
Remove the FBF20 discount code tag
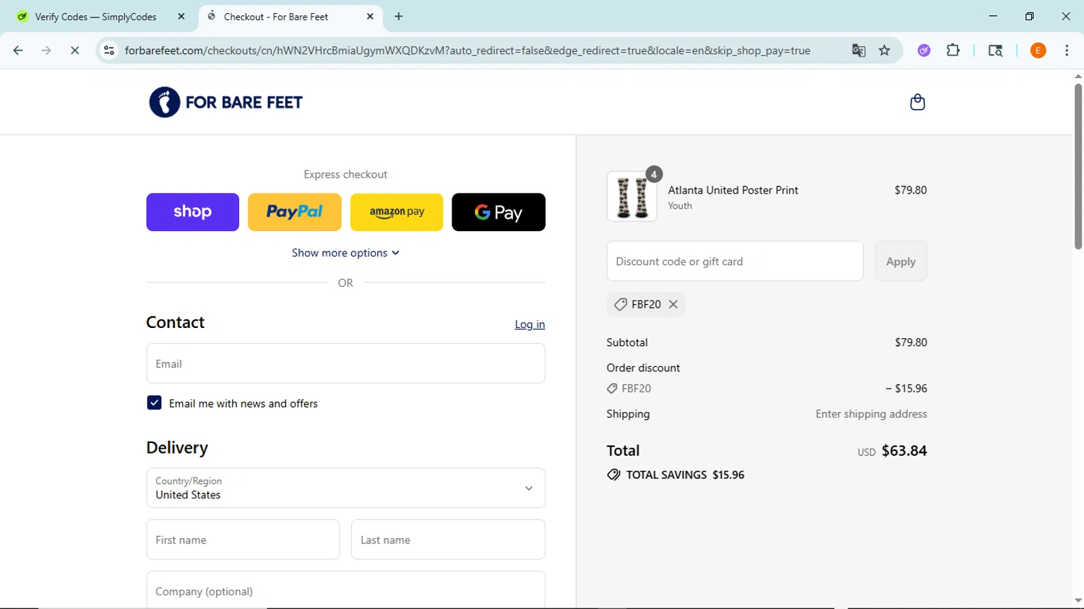pyautogui.click(x=674, y=304)
